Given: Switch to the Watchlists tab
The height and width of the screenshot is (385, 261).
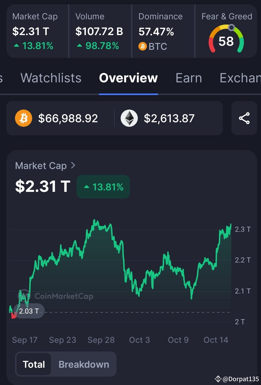Looking at the screenshot, I should [x=51, y=78].
